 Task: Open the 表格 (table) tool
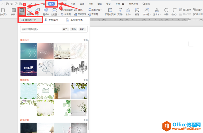[14, 12]
